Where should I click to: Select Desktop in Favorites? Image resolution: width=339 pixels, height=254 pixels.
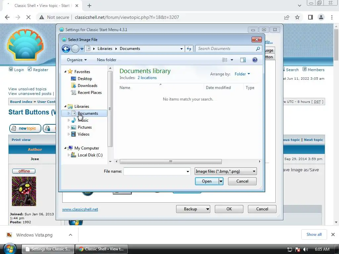click(x=85, y=79)
